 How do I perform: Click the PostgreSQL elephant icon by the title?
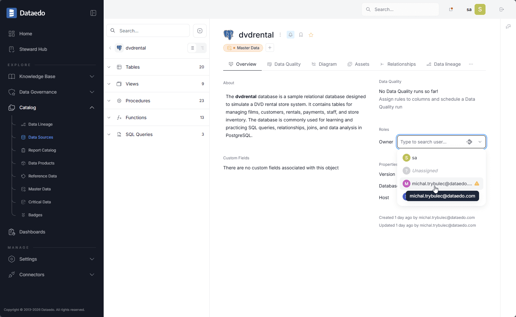pyautogui.click(x=229, y=35)
